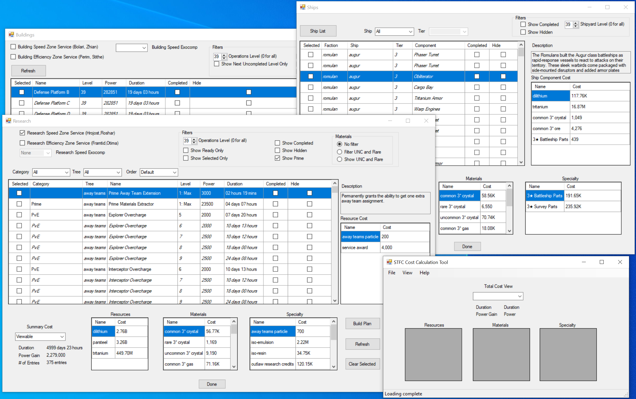Open the File menu

391,272
